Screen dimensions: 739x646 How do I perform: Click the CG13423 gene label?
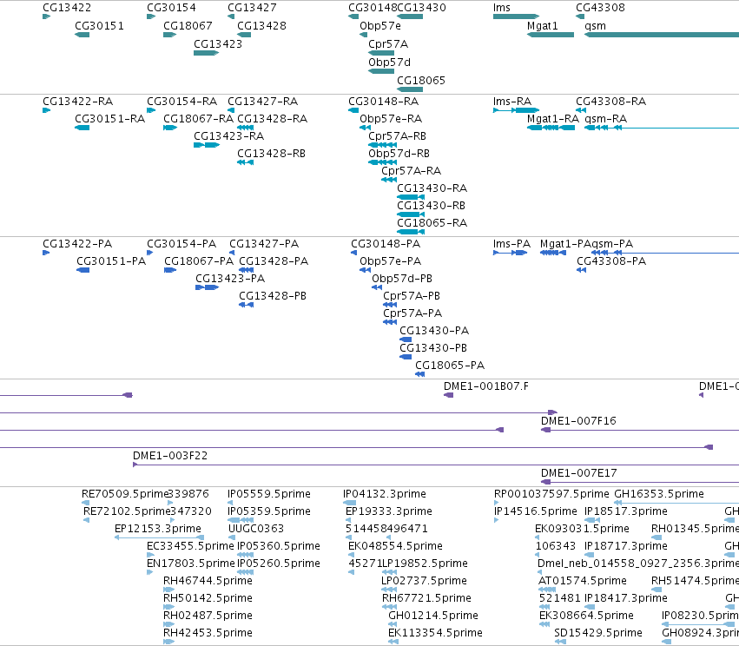pyautogui.click(x=218, y=44)
